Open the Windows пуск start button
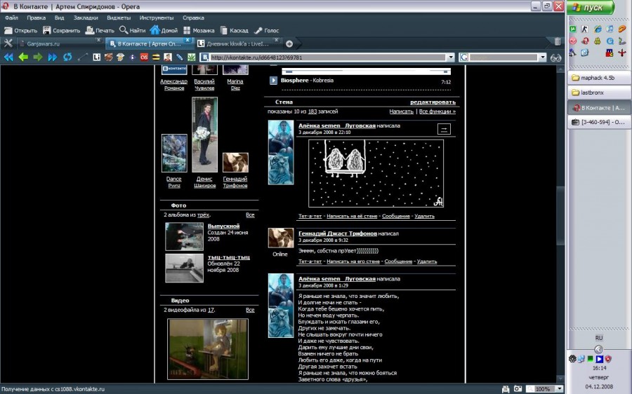This screenshot has width=632, height=394. pyautogui.click(x=590, y=7)
